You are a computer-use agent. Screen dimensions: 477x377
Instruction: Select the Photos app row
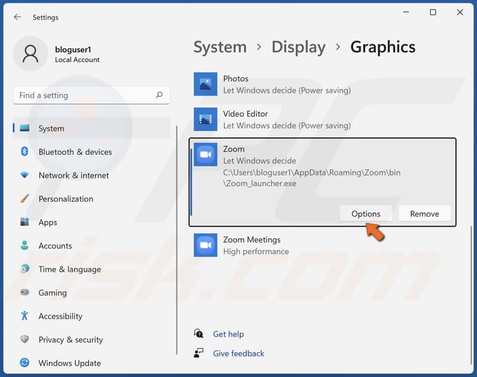click(x=322, y=84)
